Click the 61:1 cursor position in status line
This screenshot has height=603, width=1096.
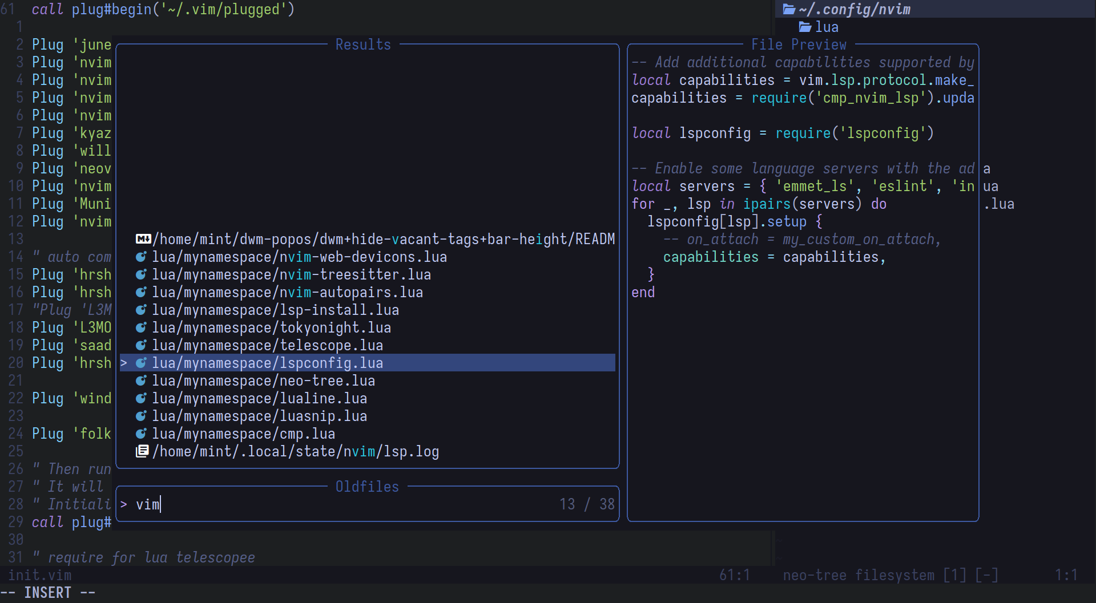tap(735, 575)
